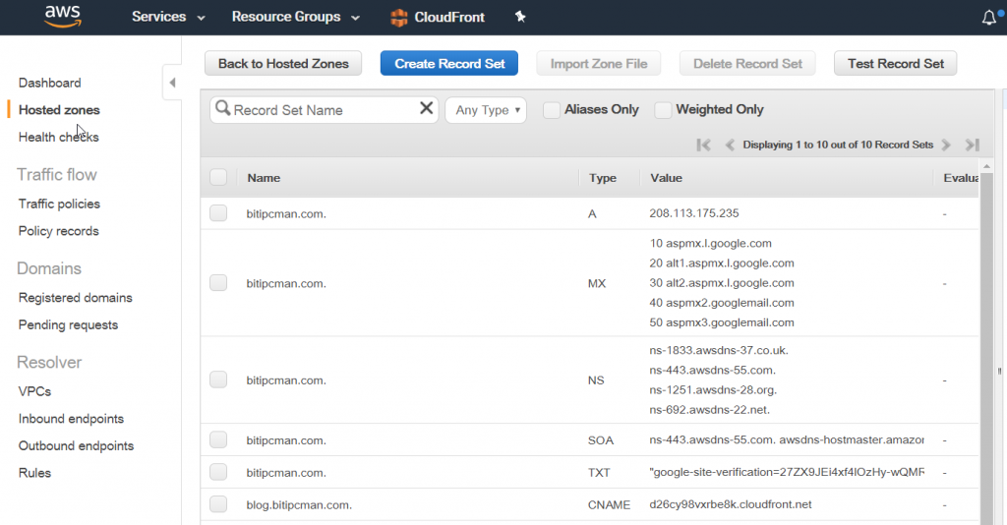Open VPCs under Resolver
The height and width of the screenshot is (525, 1007).
coord(34,391)
